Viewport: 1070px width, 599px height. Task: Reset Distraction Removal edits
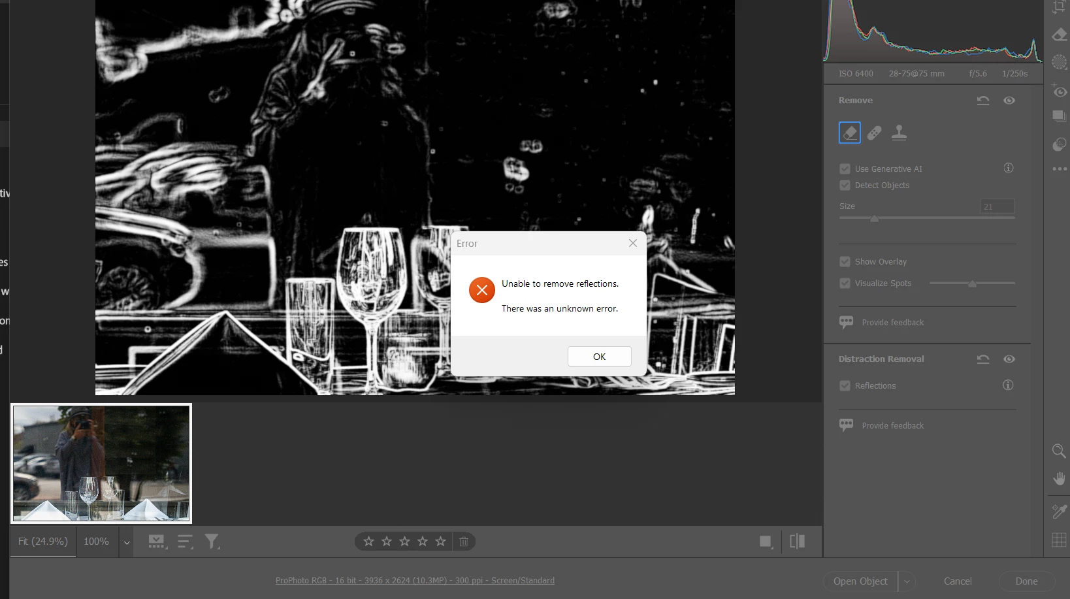tap(982, 359)
